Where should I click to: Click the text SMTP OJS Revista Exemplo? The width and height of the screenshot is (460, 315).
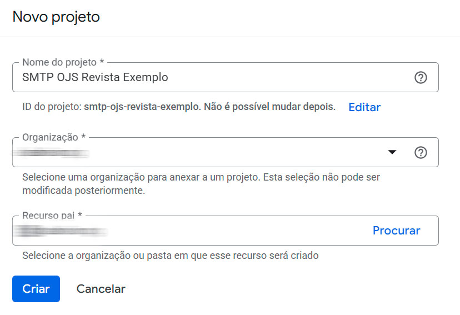click(95, 77)
